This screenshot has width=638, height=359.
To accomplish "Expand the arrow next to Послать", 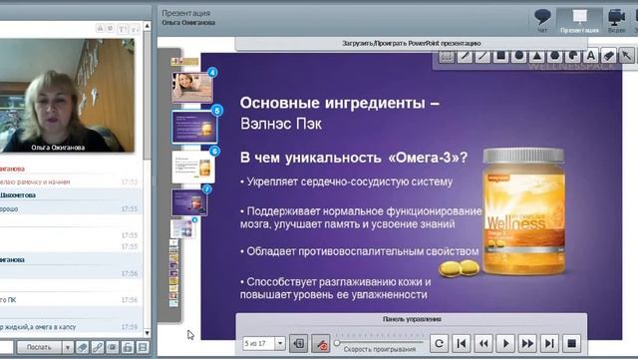I will coord(68,347).
